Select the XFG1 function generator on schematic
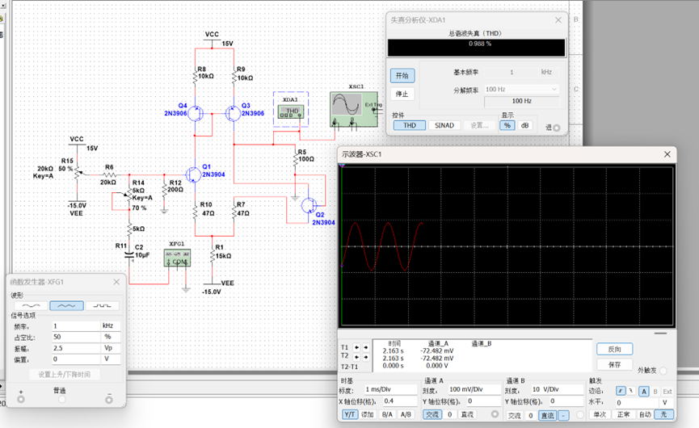 pos(177,258)
